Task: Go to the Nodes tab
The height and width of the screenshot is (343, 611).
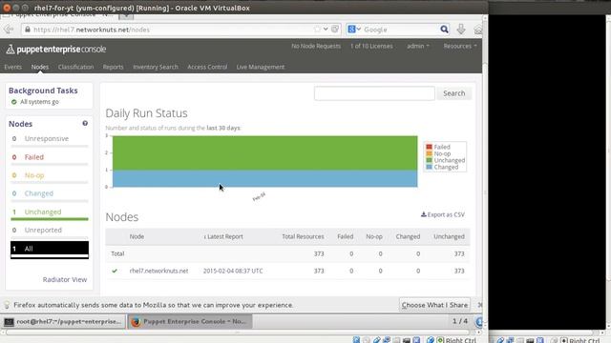Action: click(40, 67)
